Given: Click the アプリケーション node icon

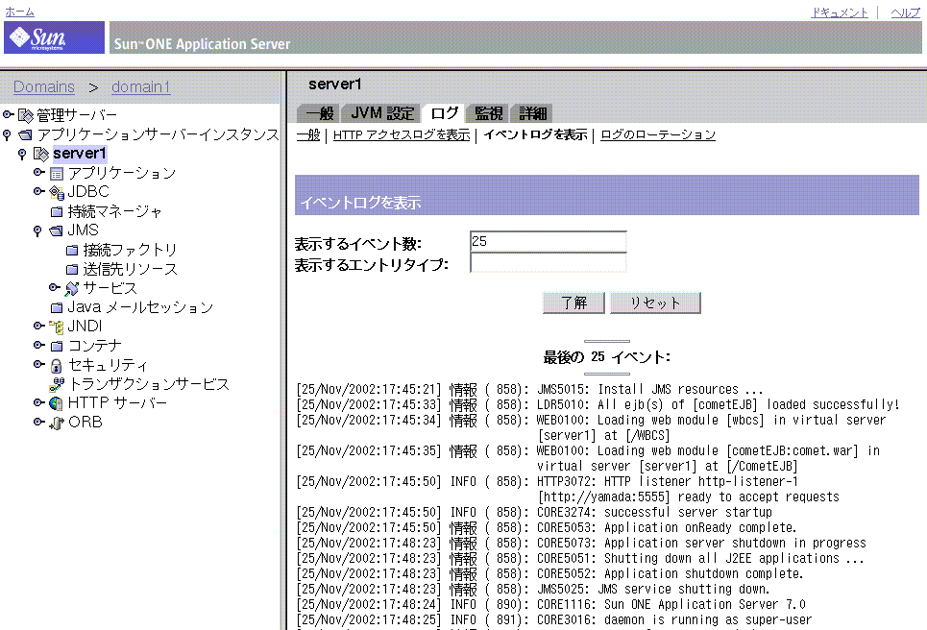Looking at the screenshot, I should coord(56,174).
